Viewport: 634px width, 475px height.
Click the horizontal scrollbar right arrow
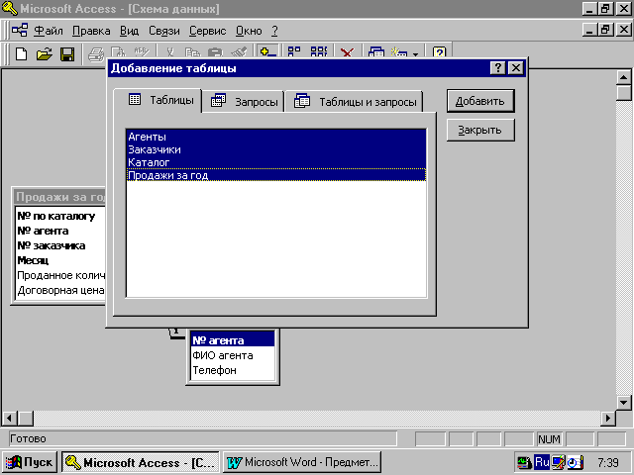pyautogui.click(x=607, y=418)
